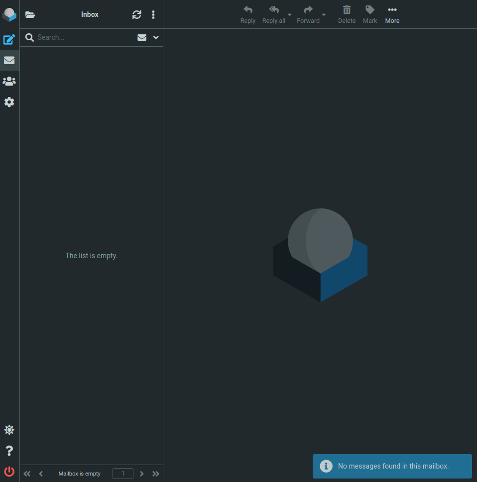Viewport: 477px width, 482px height.
Task: Open the More actions menu
Action: (392, 14)
